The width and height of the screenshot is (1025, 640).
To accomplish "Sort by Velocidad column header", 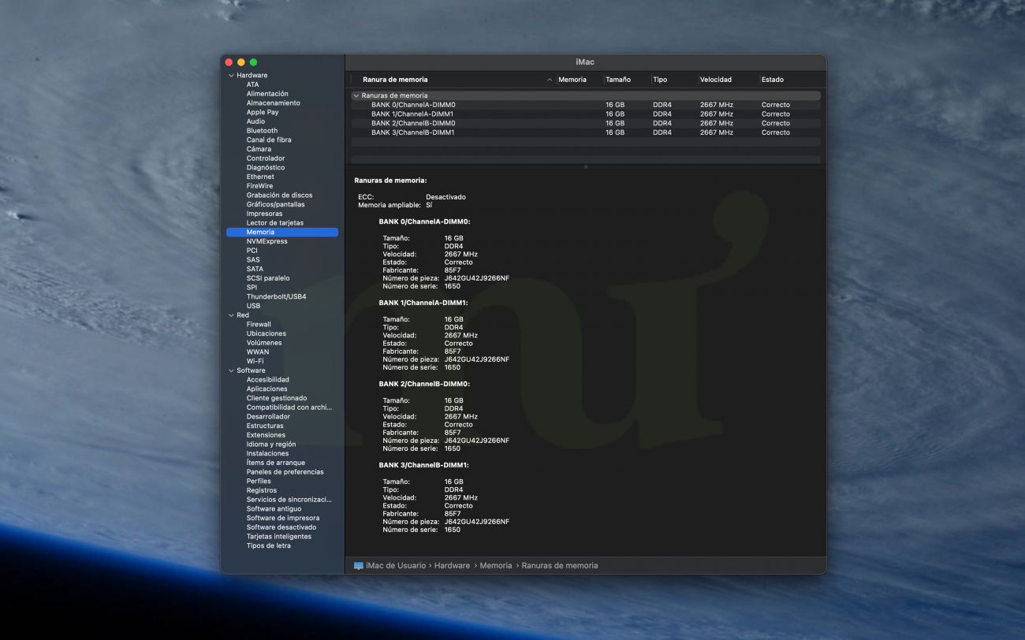I will [x=716, y=80].
